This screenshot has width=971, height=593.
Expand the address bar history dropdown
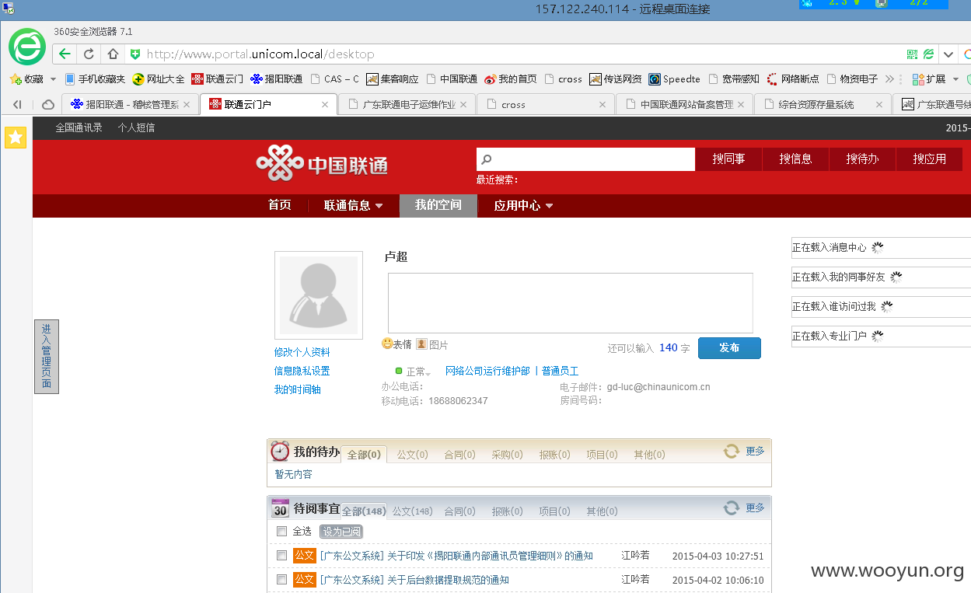(x=948, y=54)
